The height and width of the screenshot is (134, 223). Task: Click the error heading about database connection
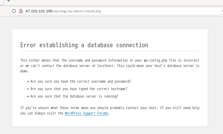click(x=84, y=45)
